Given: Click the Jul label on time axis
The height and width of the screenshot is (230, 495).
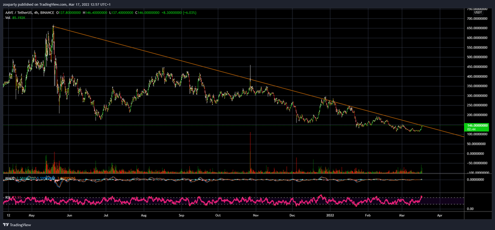Looking at the screenshot, I should [106, 215].
